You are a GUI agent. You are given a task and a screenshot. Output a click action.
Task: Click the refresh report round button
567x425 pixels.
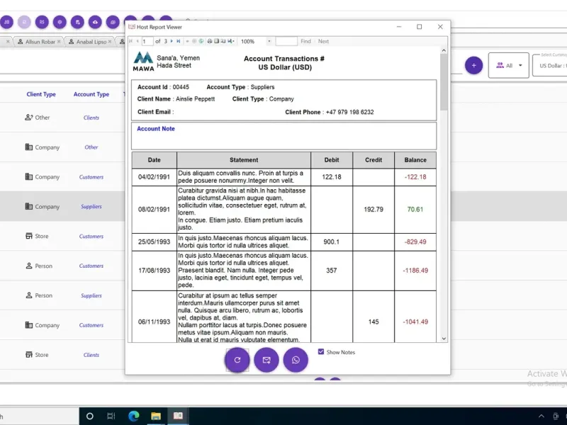pos(237,360)
